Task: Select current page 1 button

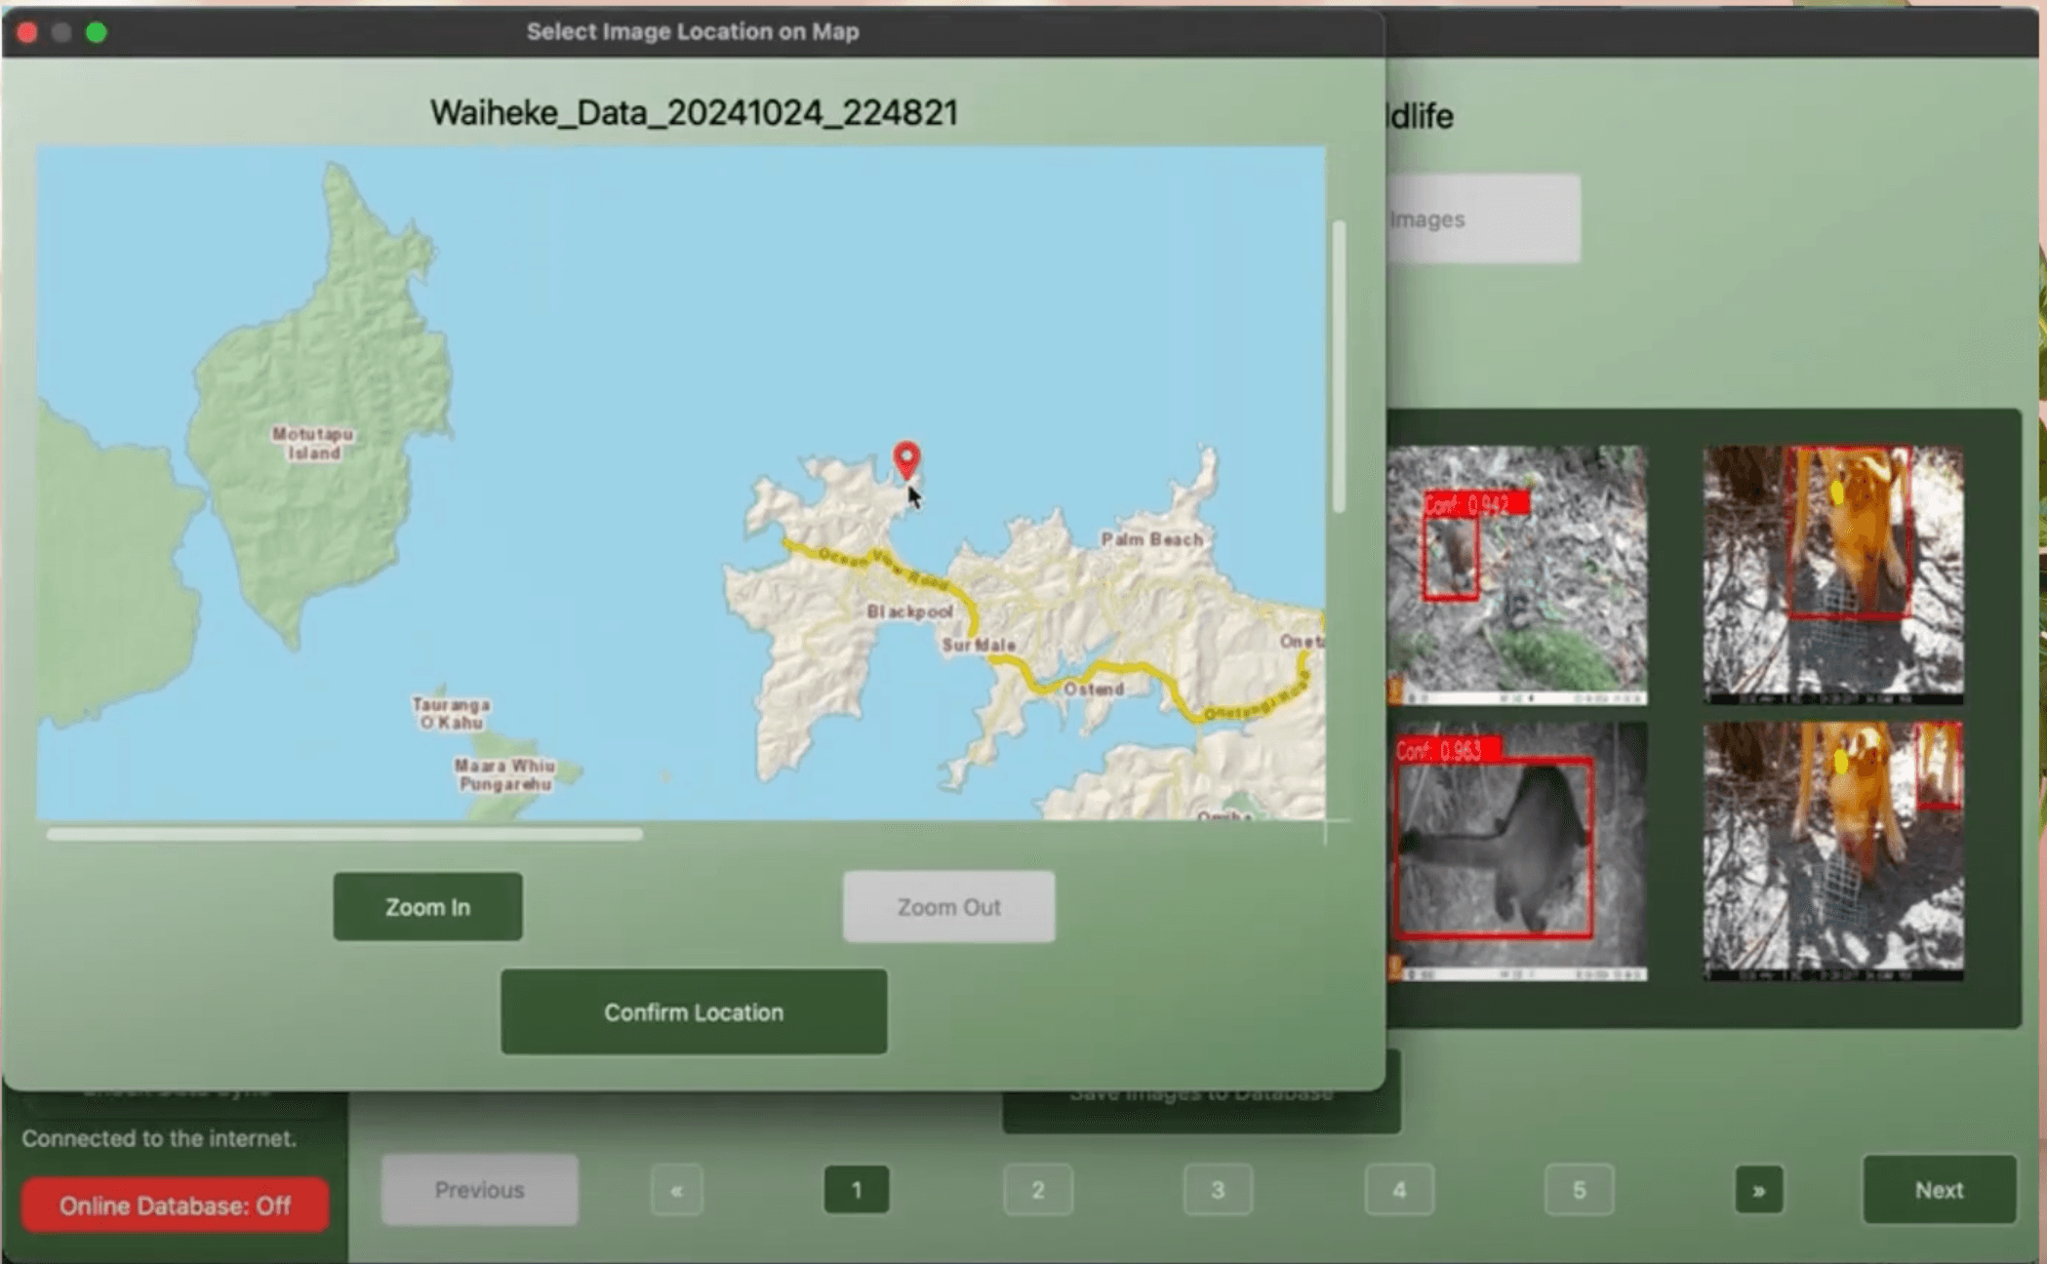Action: (x=857, y=1190)
